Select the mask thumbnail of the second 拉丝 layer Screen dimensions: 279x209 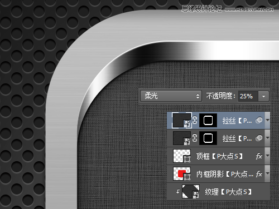(x=208, y=138)
